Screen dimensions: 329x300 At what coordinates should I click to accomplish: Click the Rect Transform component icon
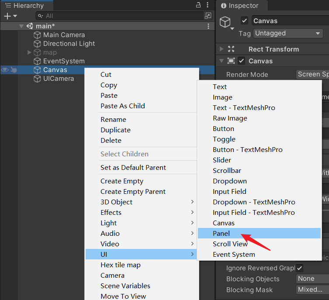pyautogui.click(x=231, y=49)
